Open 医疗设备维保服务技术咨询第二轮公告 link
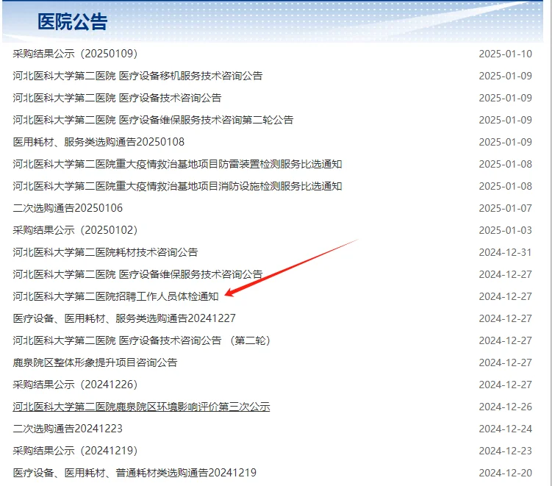This screenshot has width=552, height=486. (153, 120)
